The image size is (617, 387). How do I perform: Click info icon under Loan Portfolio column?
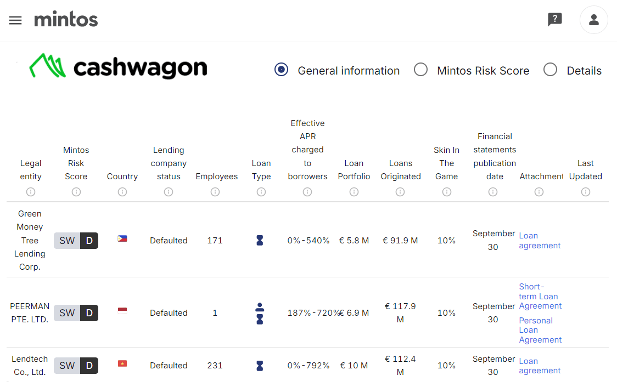click(x=354, y=192)
